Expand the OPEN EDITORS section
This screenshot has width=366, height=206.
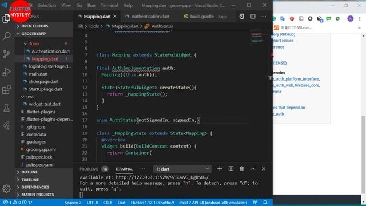coord(44,26)
